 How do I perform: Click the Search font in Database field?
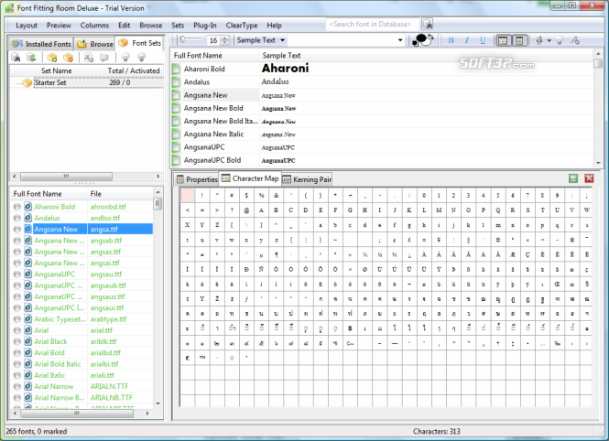tap(373, 24)
